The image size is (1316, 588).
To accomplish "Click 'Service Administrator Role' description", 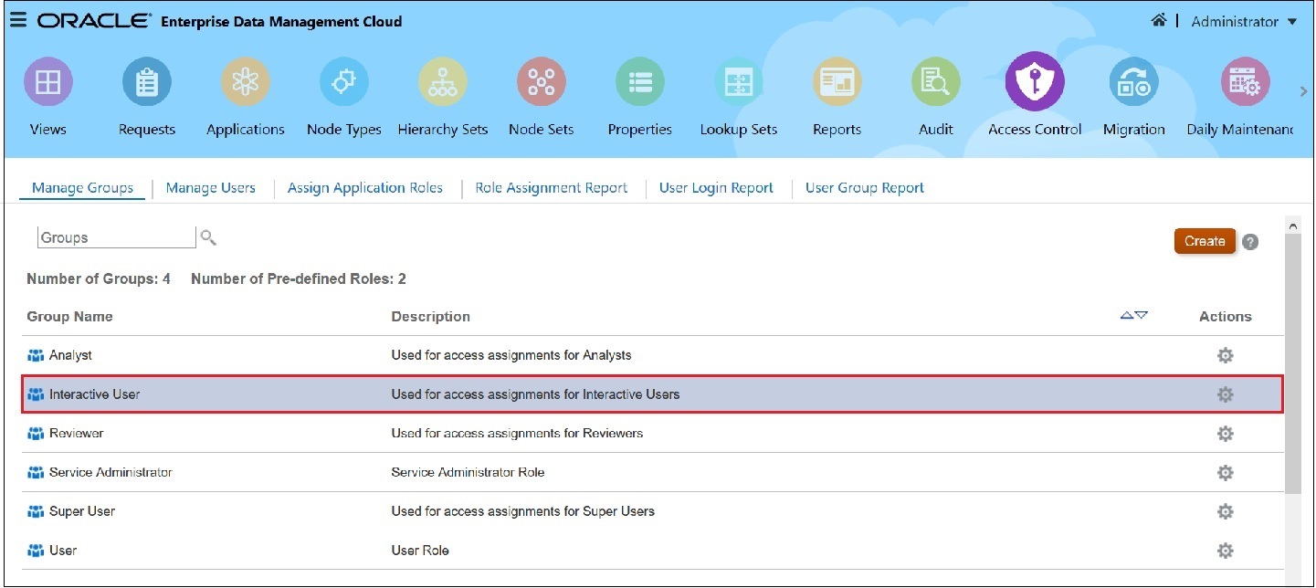I will coord(468,472).
